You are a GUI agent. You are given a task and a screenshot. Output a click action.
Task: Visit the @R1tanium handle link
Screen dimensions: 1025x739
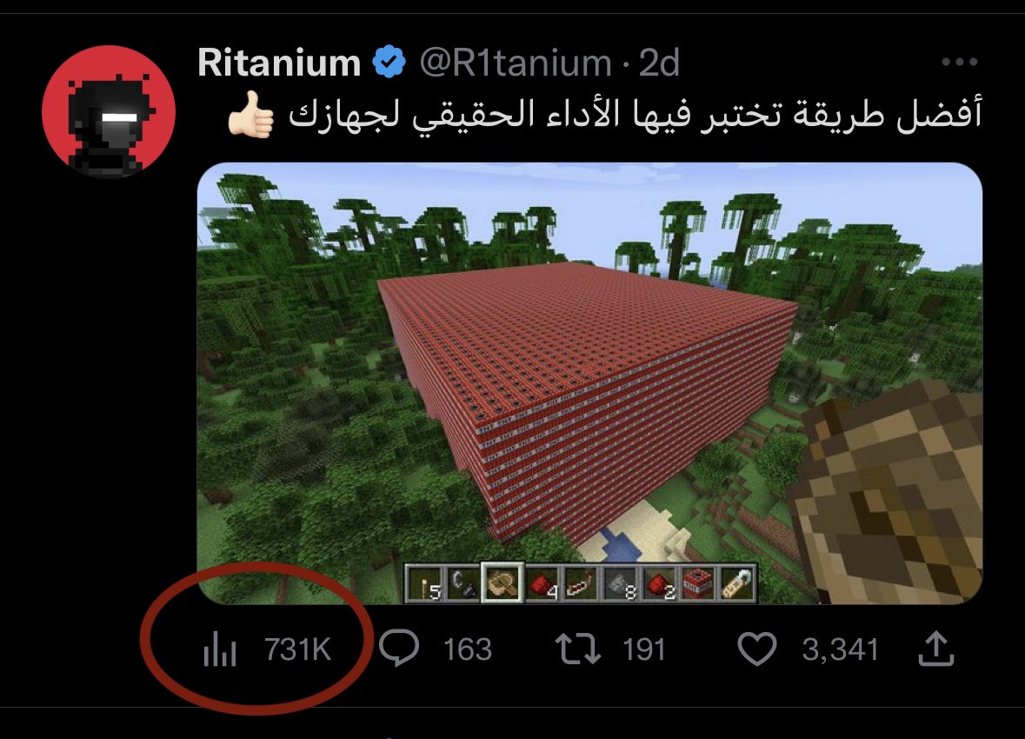516,63
